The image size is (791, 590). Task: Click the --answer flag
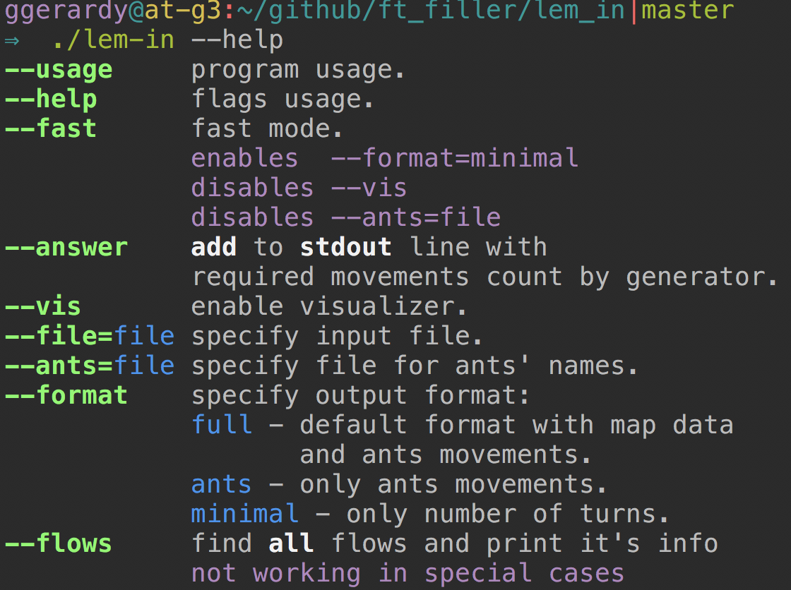[66, 247]
